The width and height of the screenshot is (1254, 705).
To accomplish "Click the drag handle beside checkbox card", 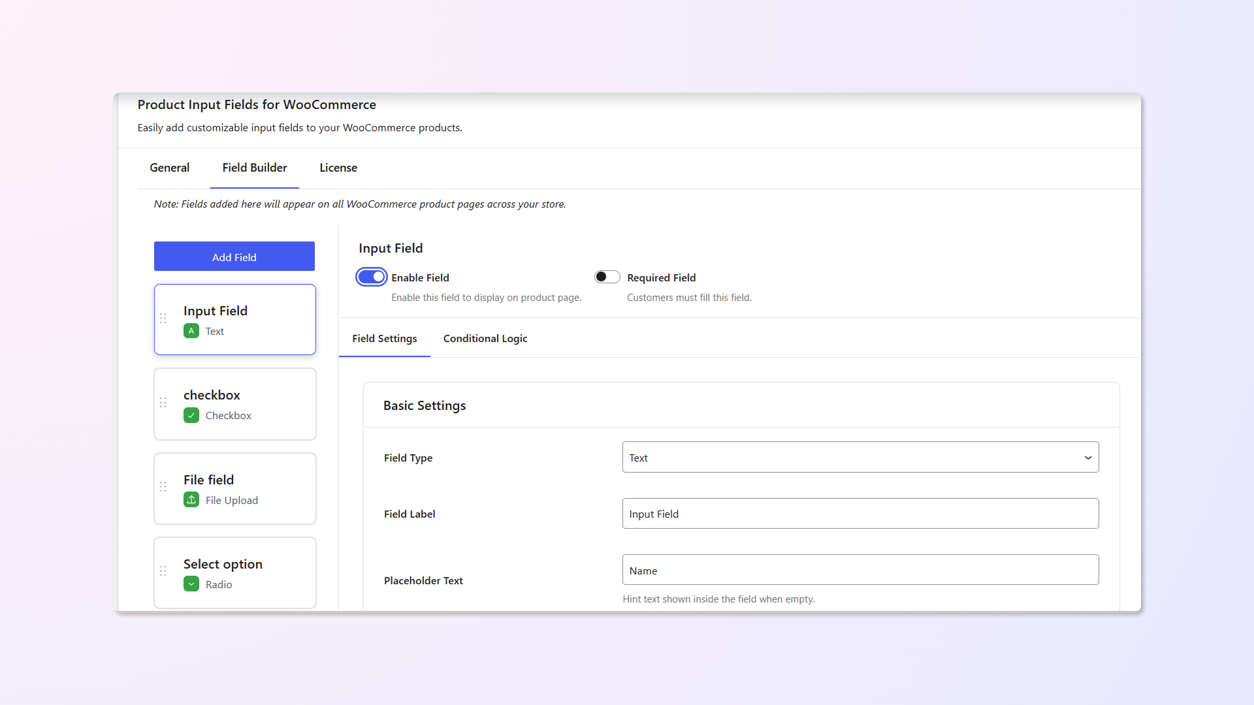I will point(163,403).
